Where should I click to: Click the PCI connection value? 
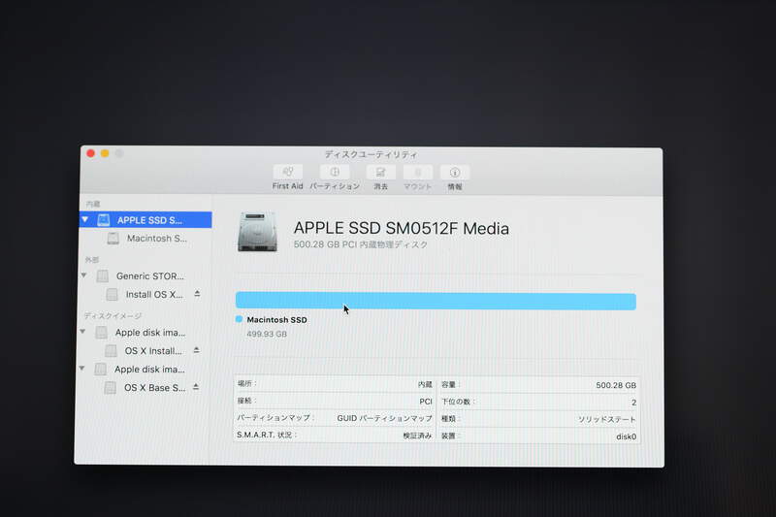pos(426,402)
